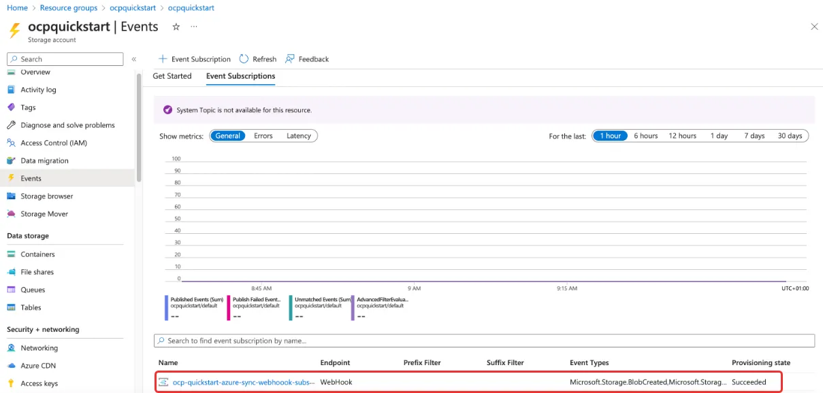Screen dimensions: 823x393
Task: Click the File shares icon
Action: [x=11, y=272]
